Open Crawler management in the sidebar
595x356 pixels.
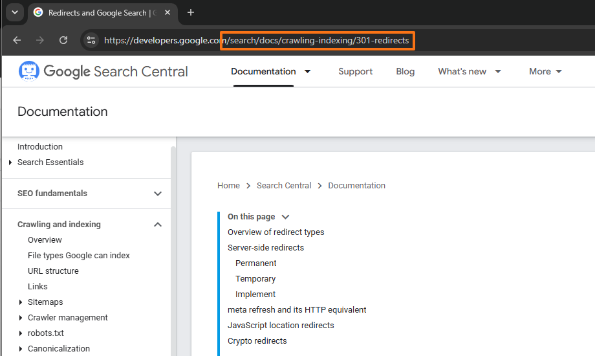click(x=67, y=318)
